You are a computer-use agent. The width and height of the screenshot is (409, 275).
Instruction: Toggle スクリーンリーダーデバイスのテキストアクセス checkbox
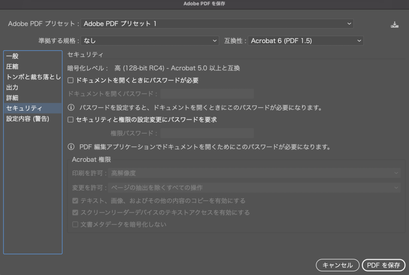pyautogui.click(x=75, y=213)
